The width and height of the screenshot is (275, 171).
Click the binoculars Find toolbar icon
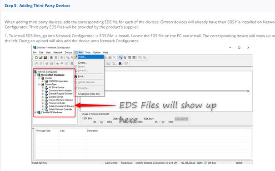click(120, 64)
